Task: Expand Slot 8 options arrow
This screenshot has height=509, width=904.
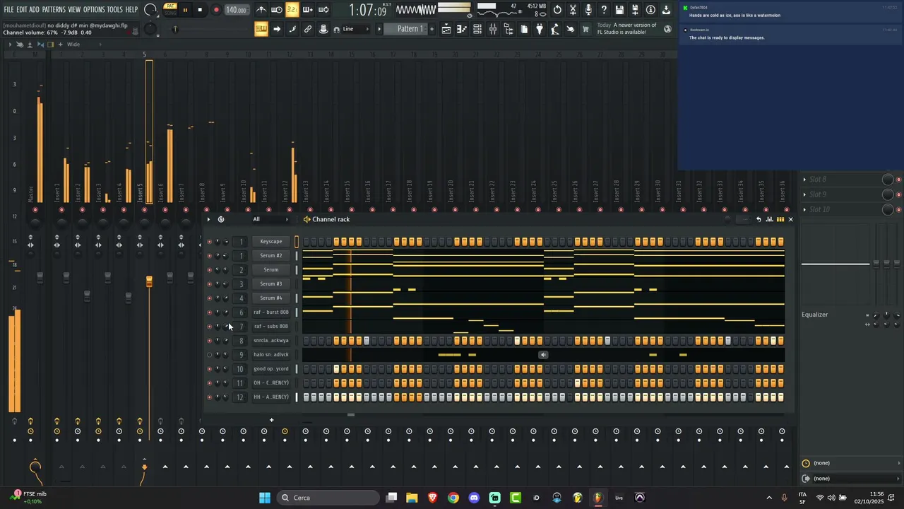Action: 804,180
